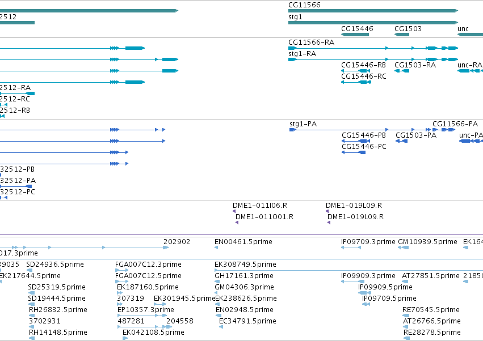
Task: Select SD19444.5prime EST
Action: pos(31,304)
